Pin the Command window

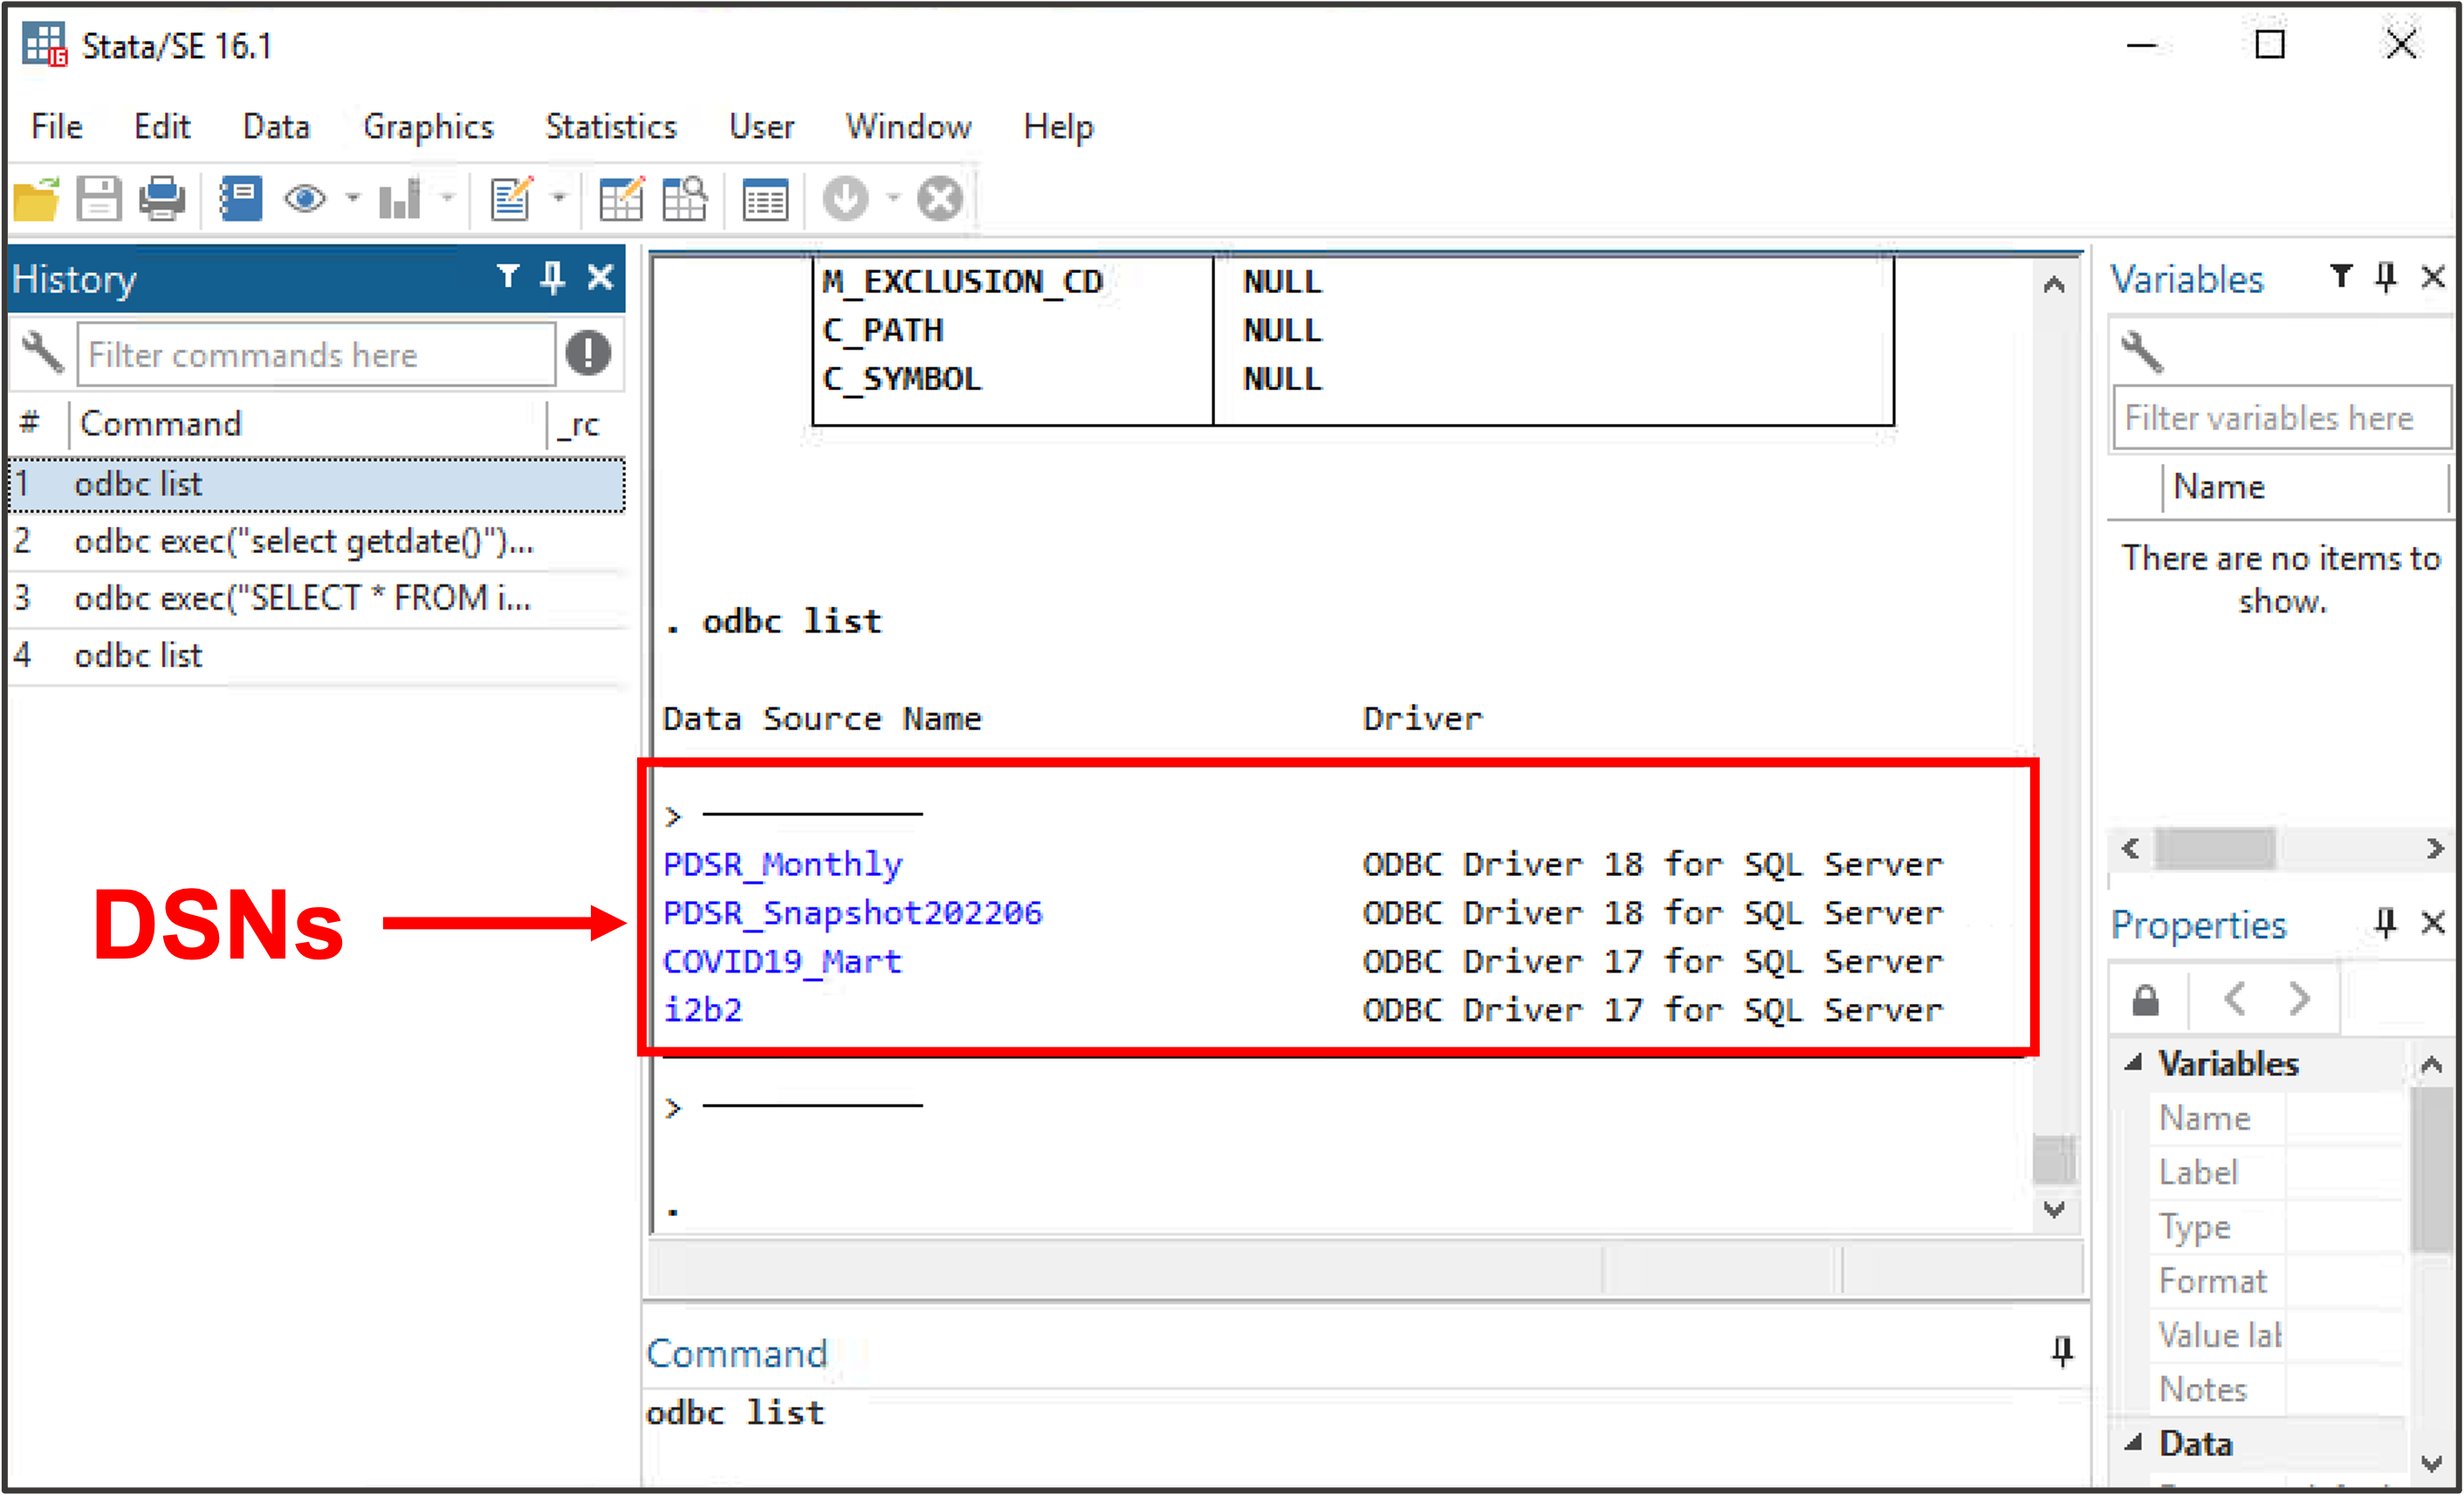(2062, 1351)
